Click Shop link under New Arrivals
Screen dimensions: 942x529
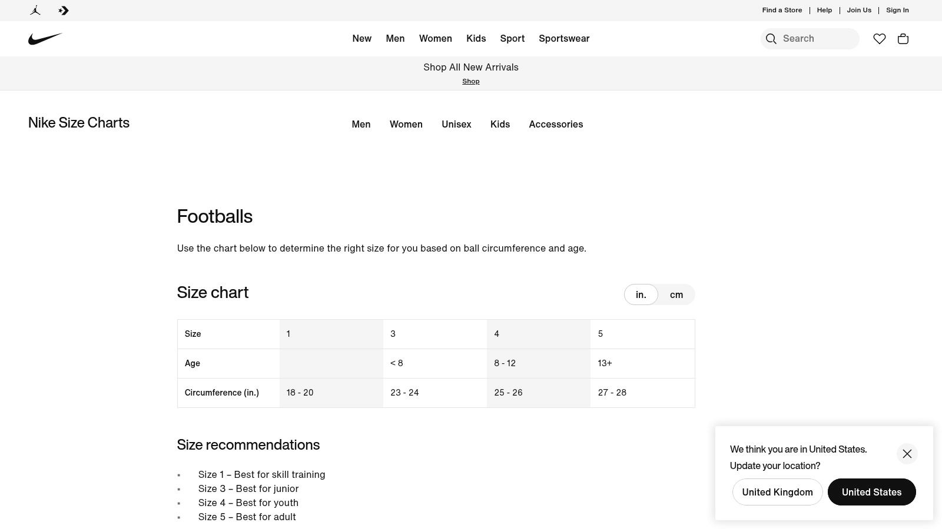[470, 81]
